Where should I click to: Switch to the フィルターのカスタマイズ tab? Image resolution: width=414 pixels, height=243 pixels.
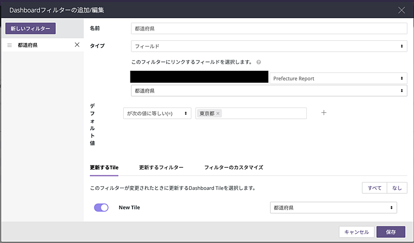234,168
